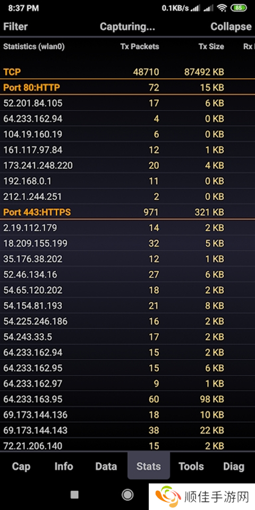Viewport: 255px width, 510px height.
Task: Select the 173.241.248.220 row
Action: (x=127, y=166)
